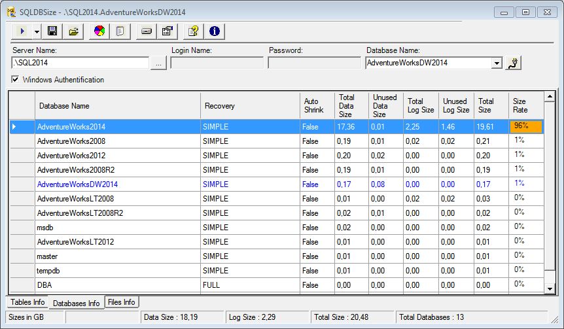
Task: Click the browse servers ellipsis button
Action: point(158,63)
